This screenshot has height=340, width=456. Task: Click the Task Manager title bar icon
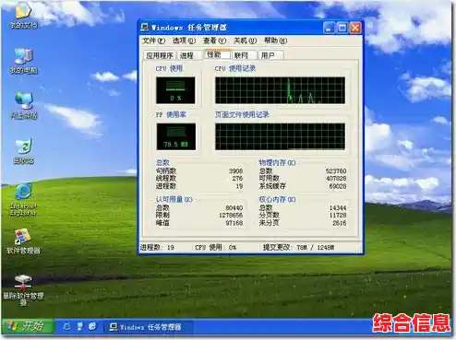pyautogui.click(x=145, y=28)
